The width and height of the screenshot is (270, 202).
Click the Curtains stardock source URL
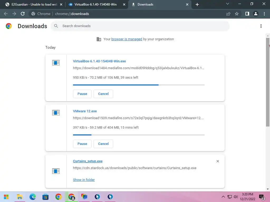click(x=135, y=168)
